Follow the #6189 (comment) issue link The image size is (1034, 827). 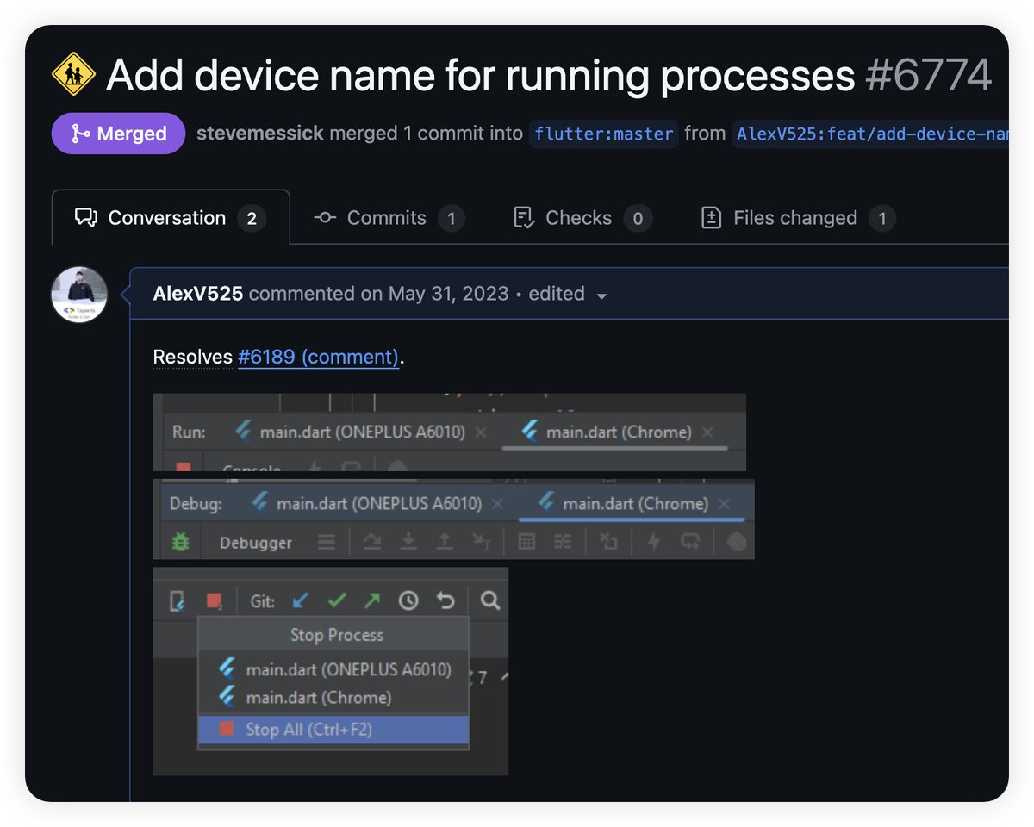tap(319, 357)
